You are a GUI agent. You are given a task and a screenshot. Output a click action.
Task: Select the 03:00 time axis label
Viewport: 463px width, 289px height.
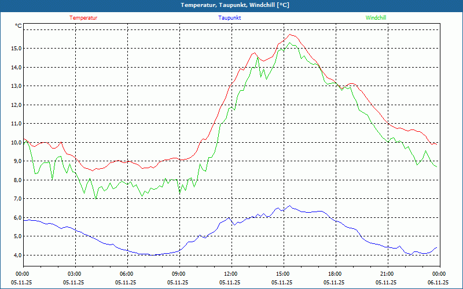[x=75, y=274]
